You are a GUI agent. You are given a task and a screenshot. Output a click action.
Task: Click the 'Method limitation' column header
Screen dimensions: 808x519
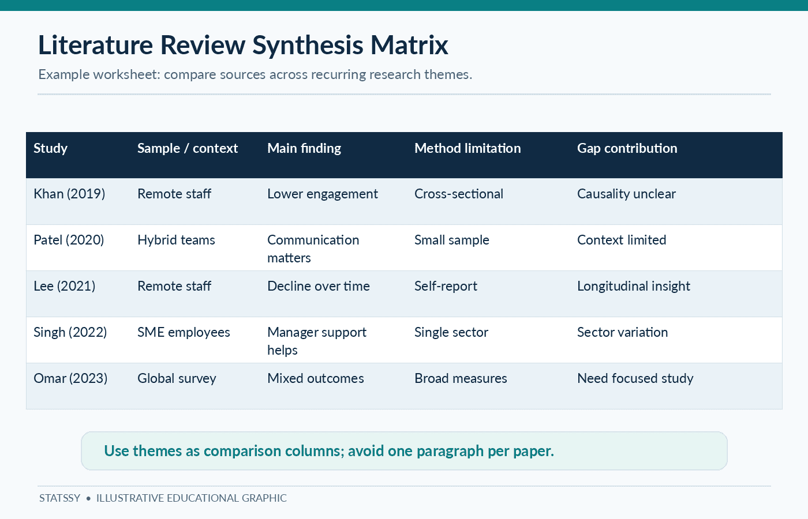(467, 148)
